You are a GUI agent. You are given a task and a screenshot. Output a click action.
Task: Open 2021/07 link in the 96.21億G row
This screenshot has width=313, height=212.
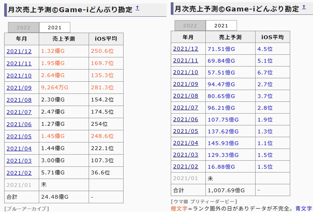click(x=186, y=108)
